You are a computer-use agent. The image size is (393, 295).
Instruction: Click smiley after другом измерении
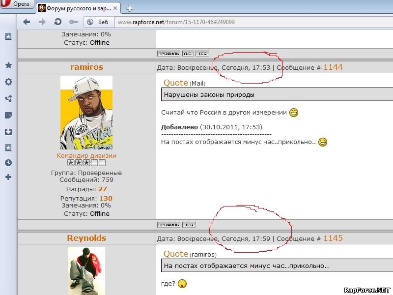294,113
